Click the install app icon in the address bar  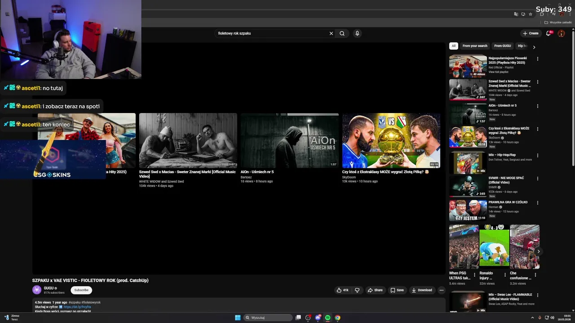click(x=523, y=14)
